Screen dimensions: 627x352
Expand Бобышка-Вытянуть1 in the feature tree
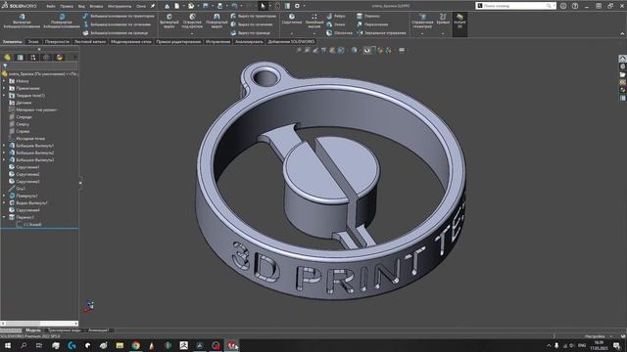point(4,146)
